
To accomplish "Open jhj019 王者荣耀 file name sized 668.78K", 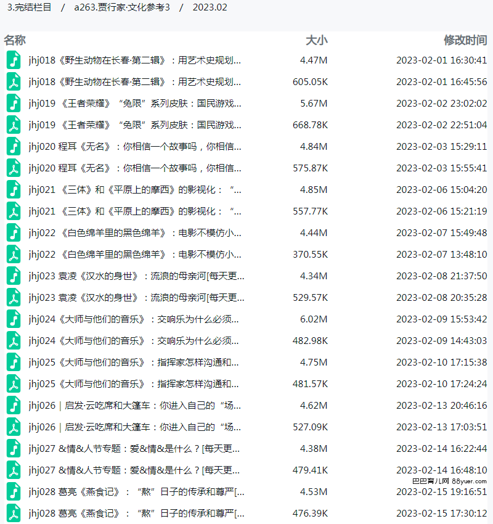I will 135,125.
